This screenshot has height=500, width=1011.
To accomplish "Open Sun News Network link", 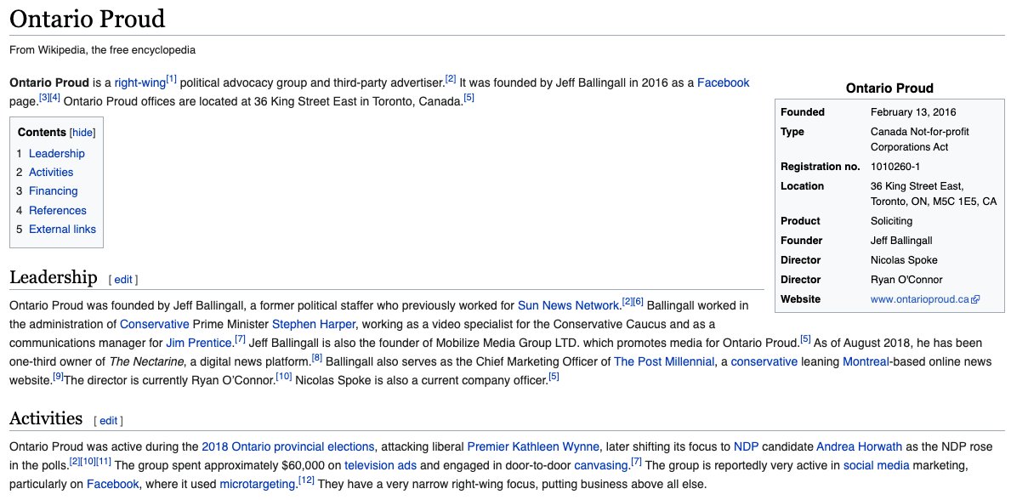I will pos(569,305).
